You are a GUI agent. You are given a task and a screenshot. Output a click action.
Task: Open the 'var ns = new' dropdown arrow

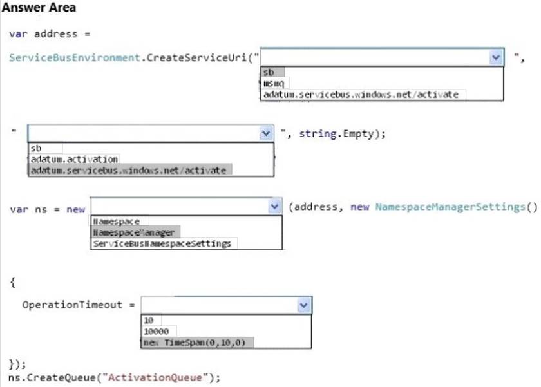[x=274, y=207]
